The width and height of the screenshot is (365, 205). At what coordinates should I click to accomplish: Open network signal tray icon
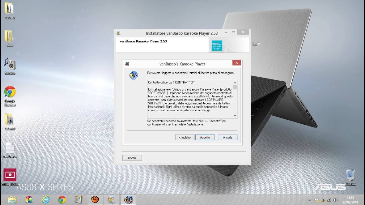[329, 200]
